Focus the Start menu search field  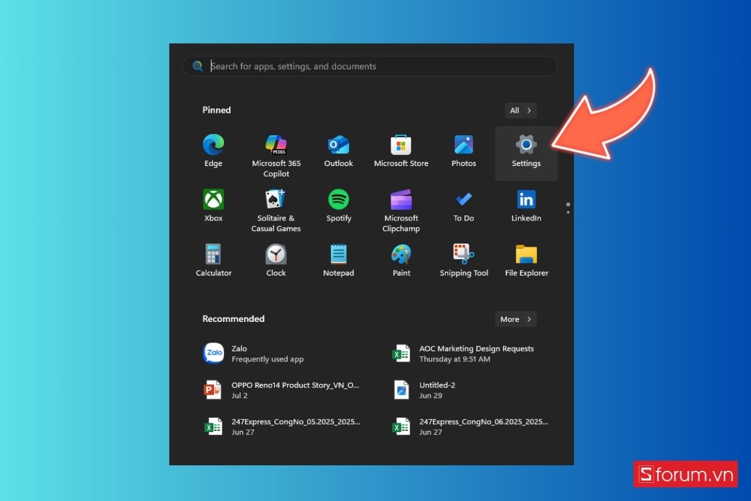pos(370,66)
